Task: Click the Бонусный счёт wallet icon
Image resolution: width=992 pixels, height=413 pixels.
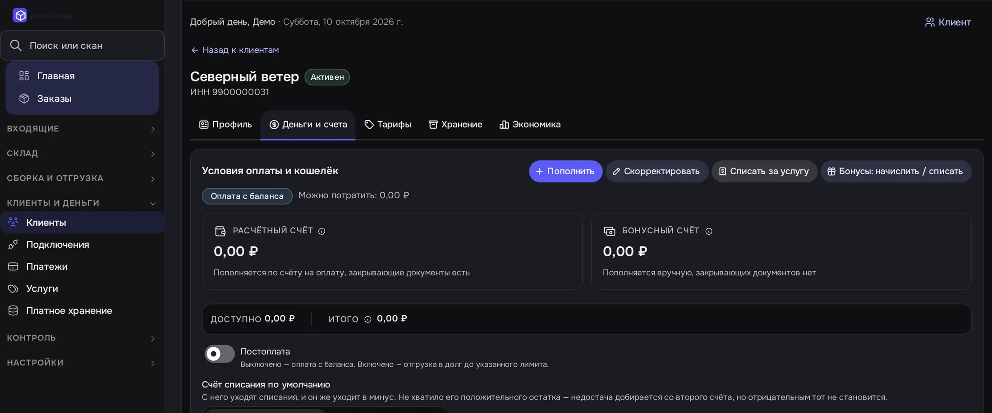Action: pyautogui.click(x=609, y=231)
